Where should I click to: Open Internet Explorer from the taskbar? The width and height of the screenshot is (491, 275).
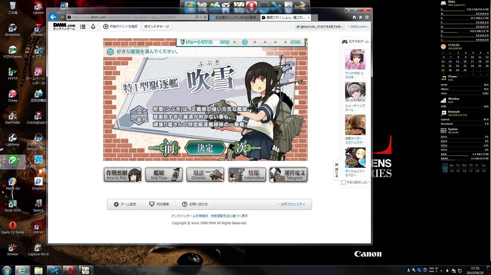point(22,270)
